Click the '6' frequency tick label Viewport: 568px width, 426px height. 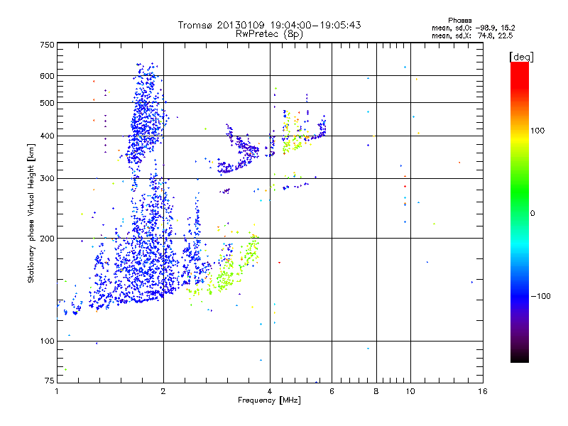(x=332, y=391)
